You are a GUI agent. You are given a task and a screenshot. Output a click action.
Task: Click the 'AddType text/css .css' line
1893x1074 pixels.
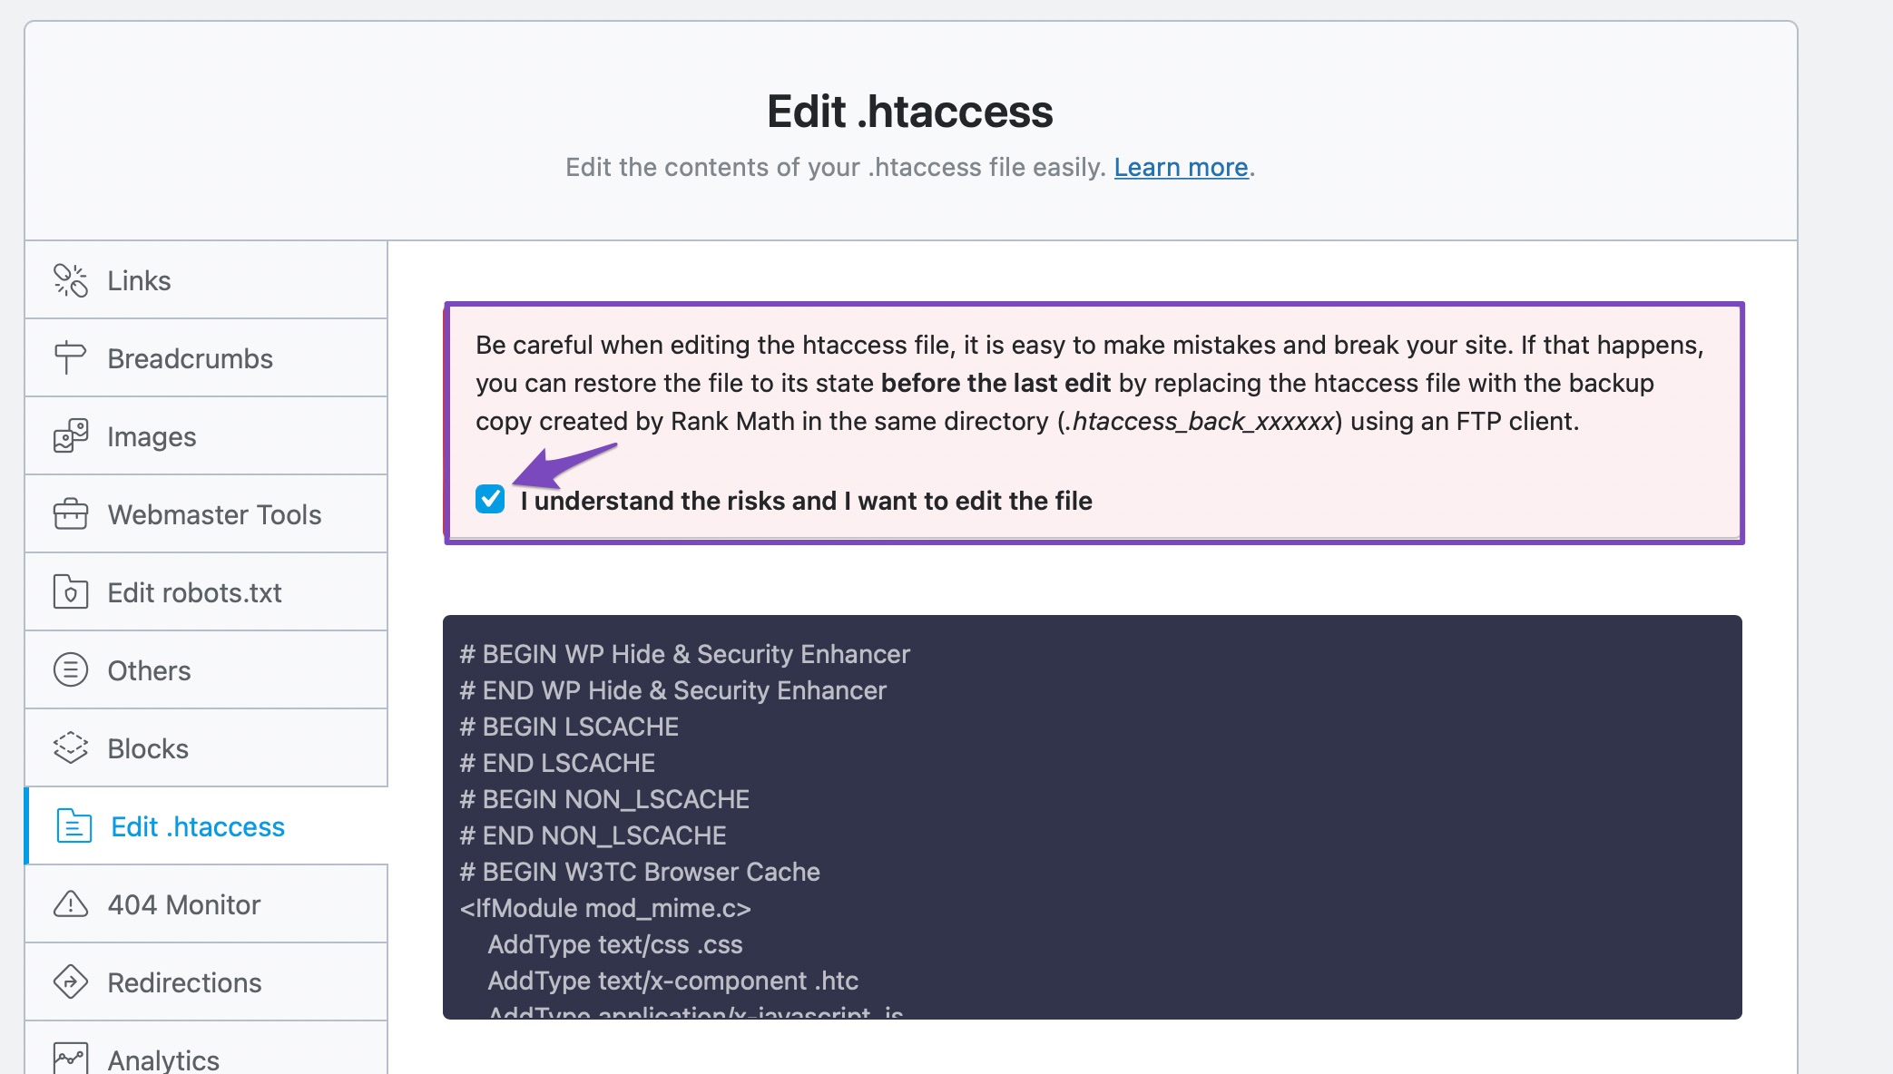point(615,944)
